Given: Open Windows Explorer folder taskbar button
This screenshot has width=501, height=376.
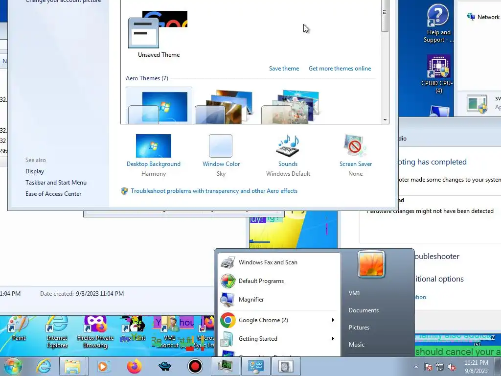Looking at the screenshot, I should (x=72, y=366).
